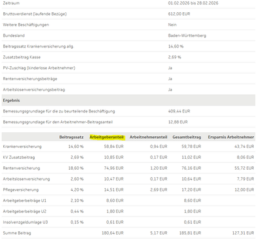Click the Summe Beitrag row label

(17, 233)
